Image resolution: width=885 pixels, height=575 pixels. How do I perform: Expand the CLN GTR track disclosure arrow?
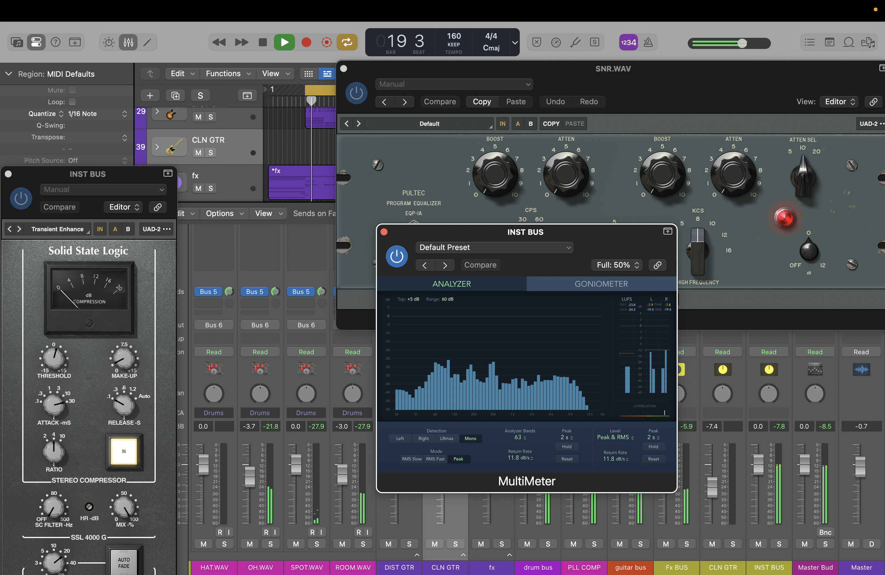pos(157,147)
